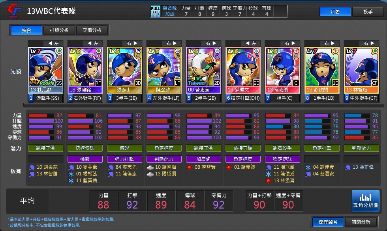387x231 pixels.
Task: Click the CT team logo
Action: pos(14,11)
